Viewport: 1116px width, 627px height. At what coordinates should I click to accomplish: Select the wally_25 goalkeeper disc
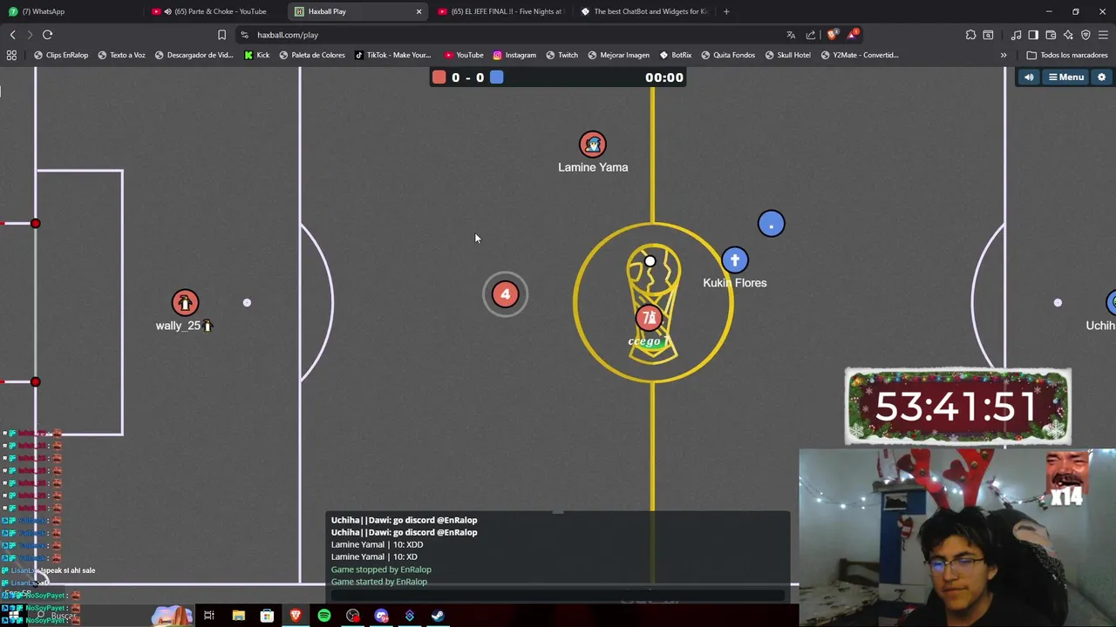185,303
